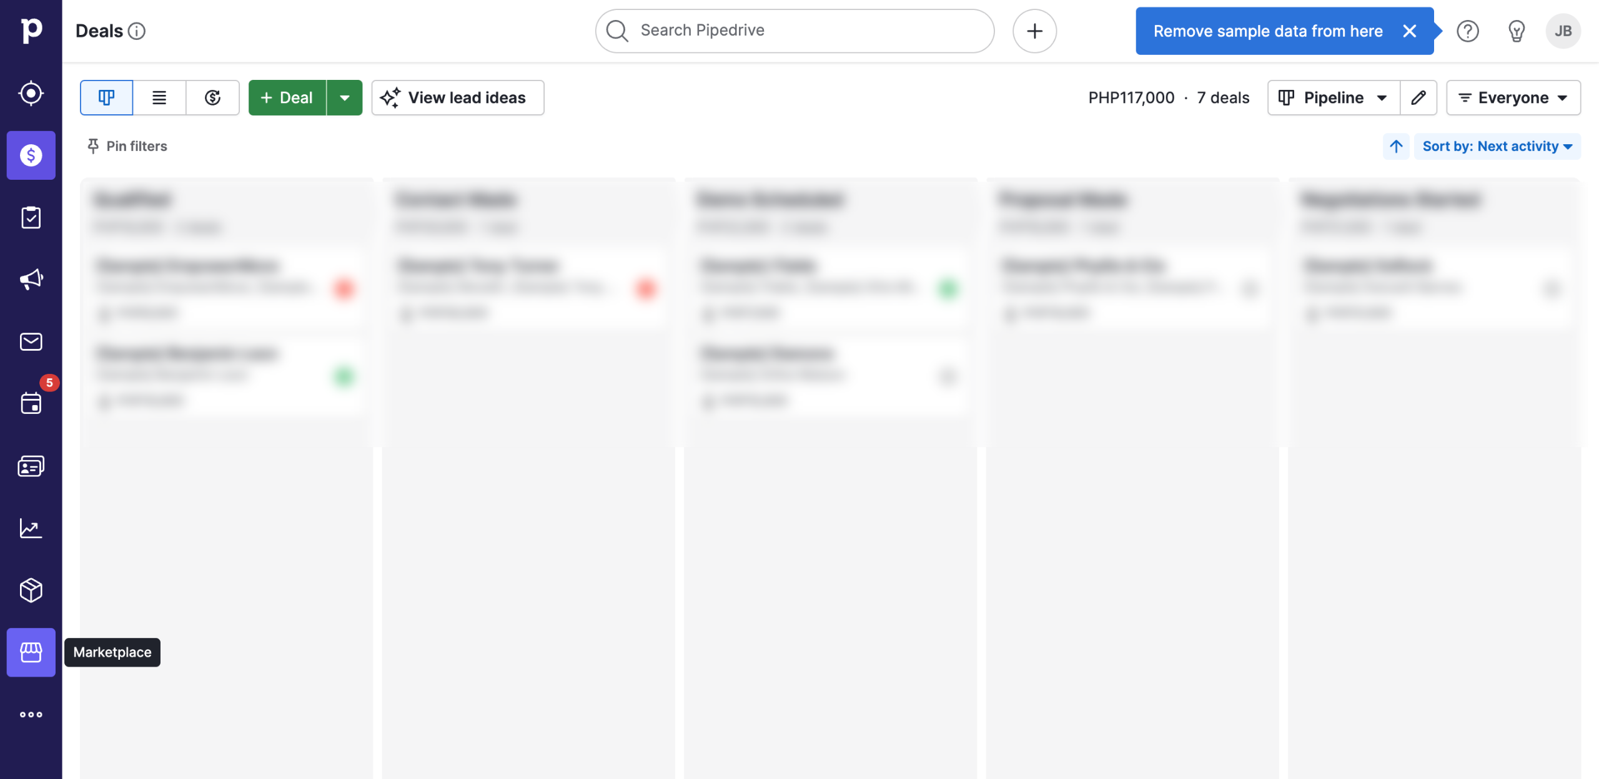Click the green add Deal button

pos(287,97)
